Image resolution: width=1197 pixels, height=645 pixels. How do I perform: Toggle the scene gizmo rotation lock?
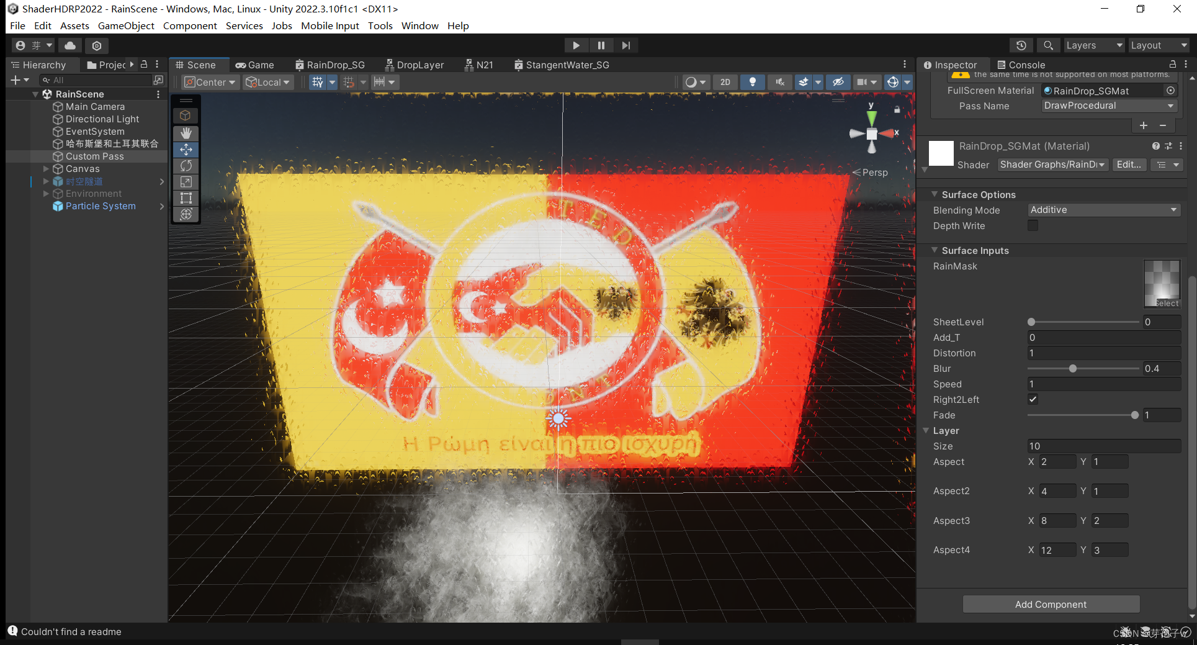click(897, 109)
